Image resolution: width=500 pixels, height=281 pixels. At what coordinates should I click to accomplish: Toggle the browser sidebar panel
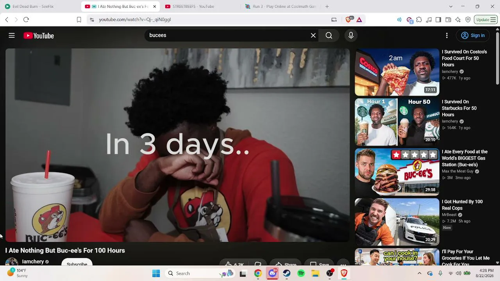point(438,20)
